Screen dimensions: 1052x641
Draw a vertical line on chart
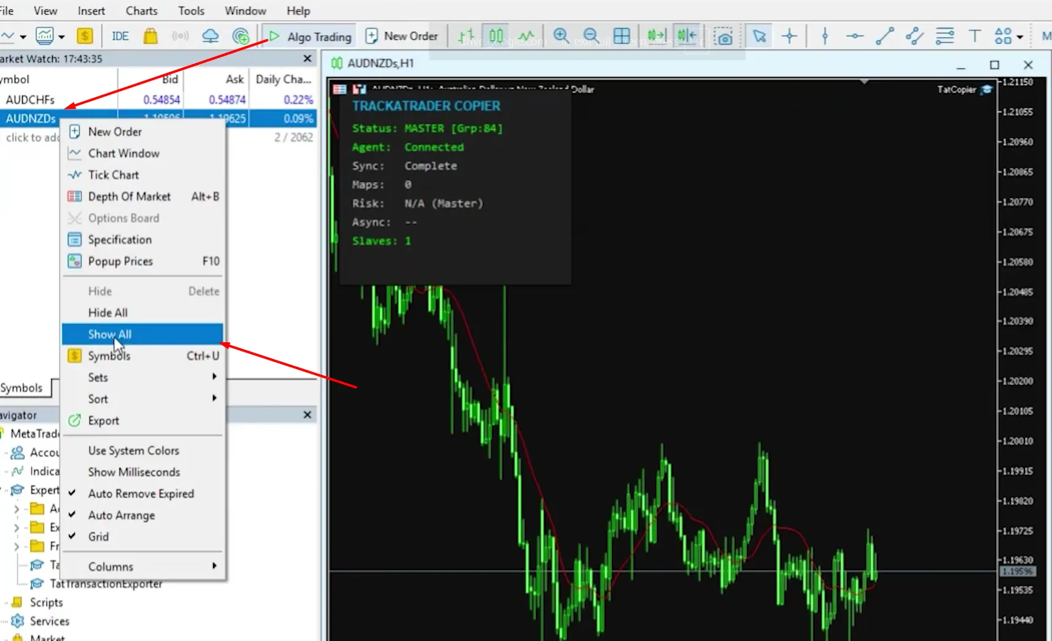[825, 36]
